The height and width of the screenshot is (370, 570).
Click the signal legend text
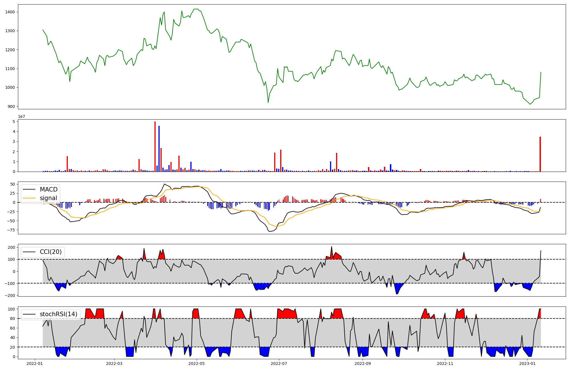click(48, 198)
